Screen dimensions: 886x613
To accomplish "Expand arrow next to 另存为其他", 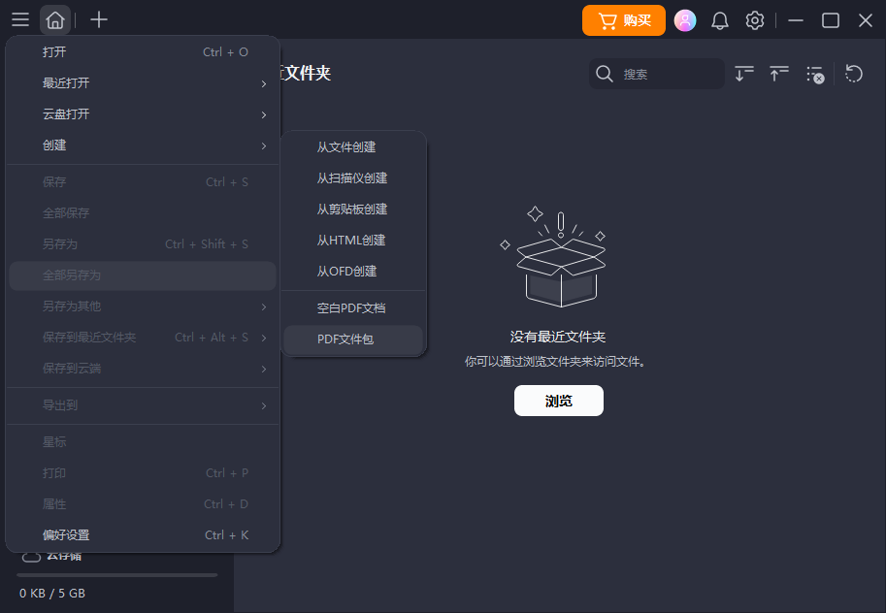I will click(264, 306).
